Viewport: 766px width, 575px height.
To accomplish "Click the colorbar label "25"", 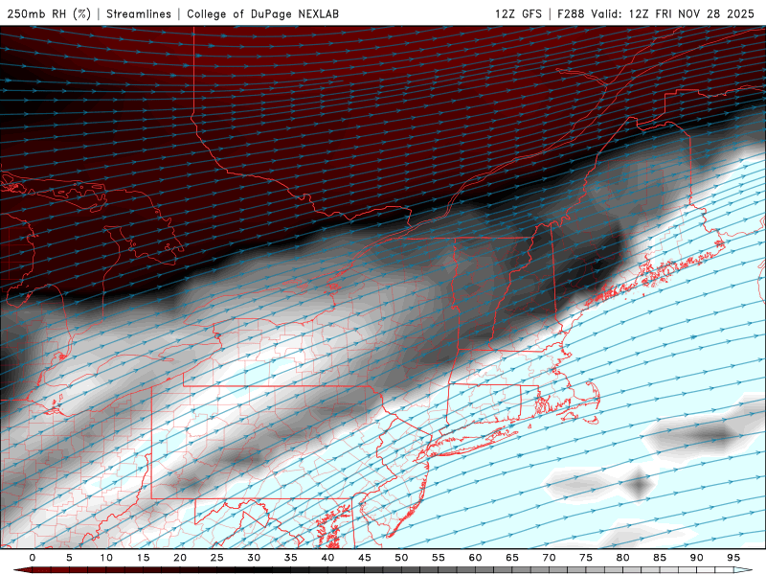I will point(217,558).
